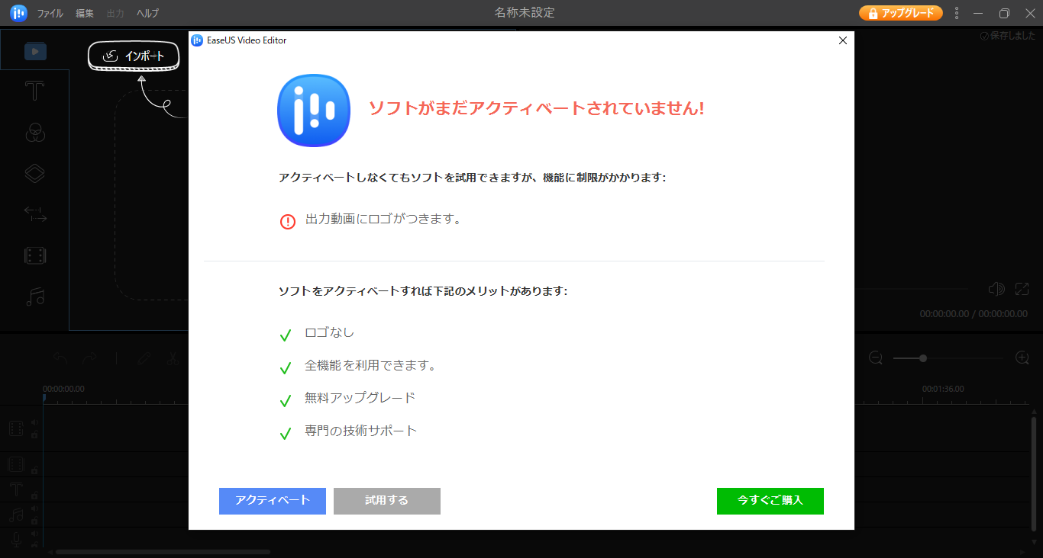
Task: Adjust the timeline zoom slider handle
Action: pos(923,358)
